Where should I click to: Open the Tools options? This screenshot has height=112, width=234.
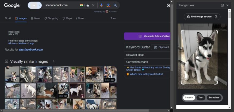click(x=113, y=18)
